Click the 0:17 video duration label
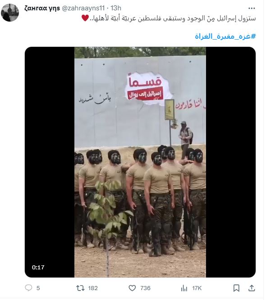Viewport: 266px width, 300px height. pyautogui.click(x=38, y=267)
